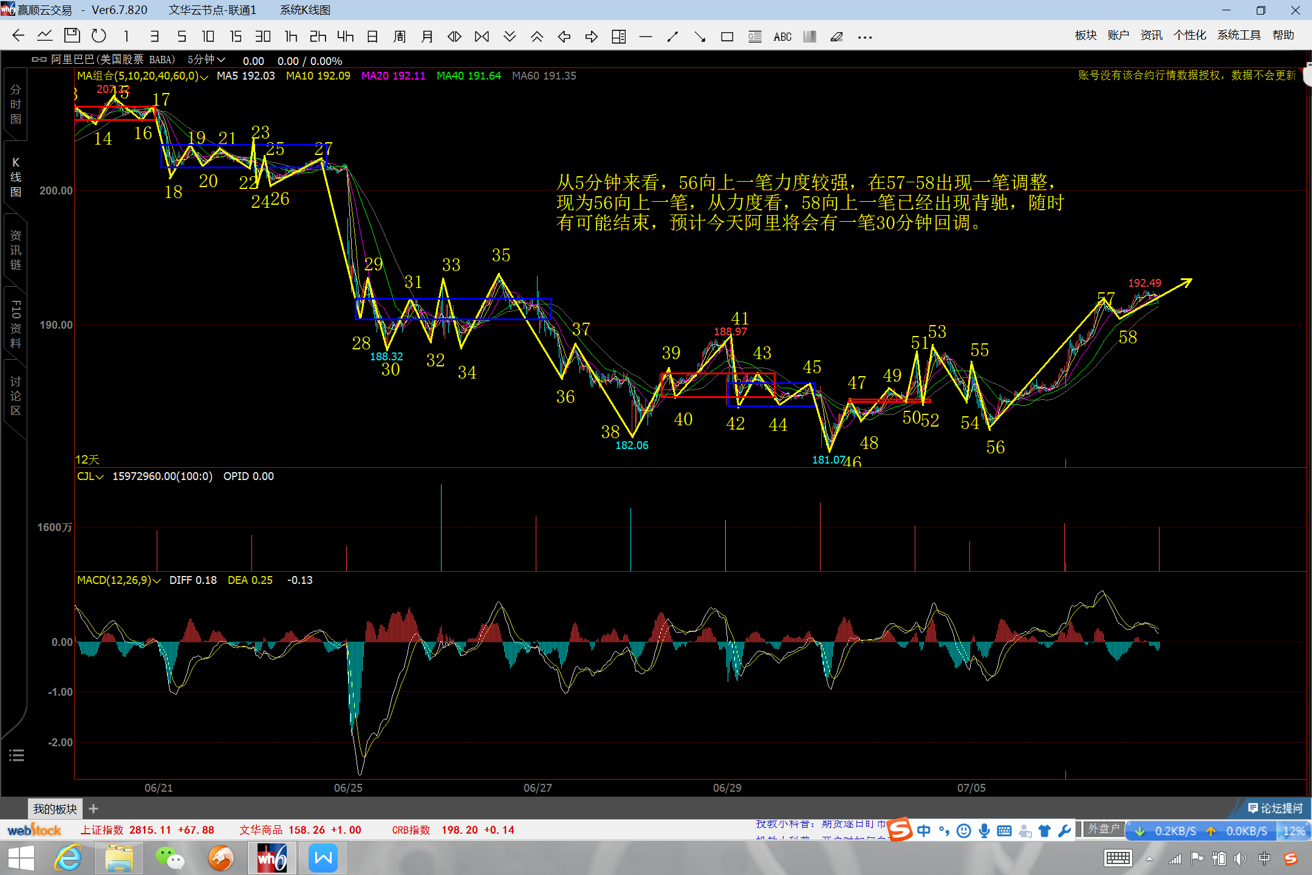The height and width of the screenshot is (875, 1312).
Task: Open WeChat from the taskbar
Action: pos(170,859)
